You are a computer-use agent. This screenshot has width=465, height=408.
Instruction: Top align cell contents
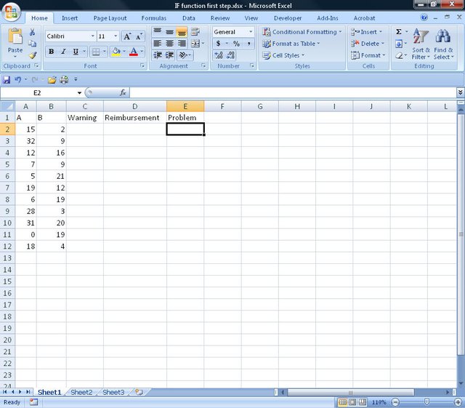click(157, 31)
